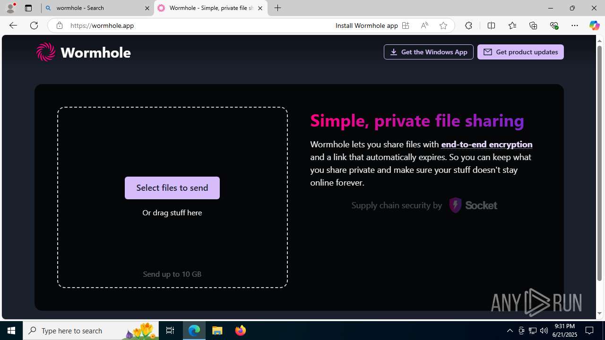Toggle Split screen view
This screenshot has height=340, width=605.
(x=491, y=25)
